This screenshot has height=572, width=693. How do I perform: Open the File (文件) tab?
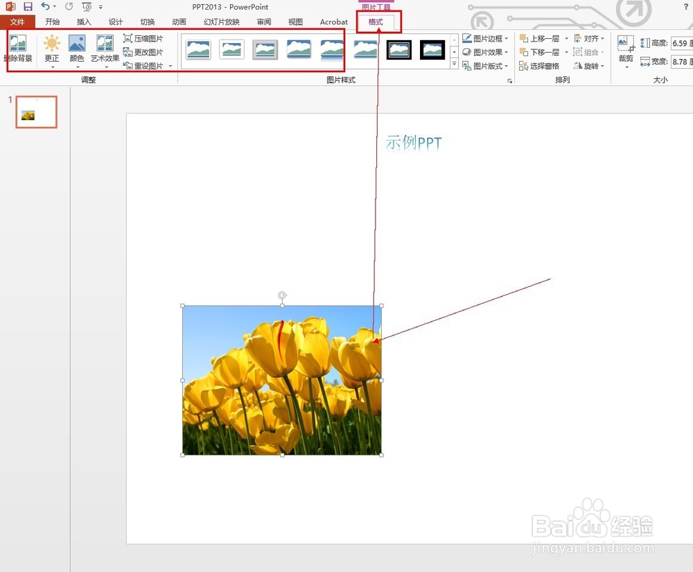pyautogui.click(x=17, y=21)
